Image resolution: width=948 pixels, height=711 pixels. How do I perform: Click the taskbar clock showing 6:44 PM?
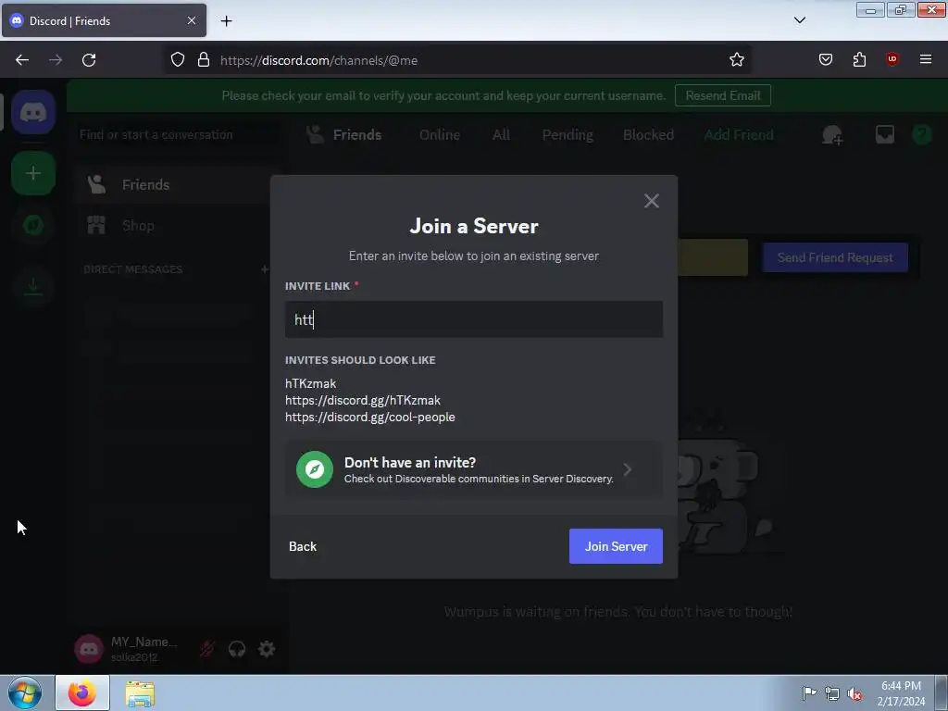click(x=901, y=693)
